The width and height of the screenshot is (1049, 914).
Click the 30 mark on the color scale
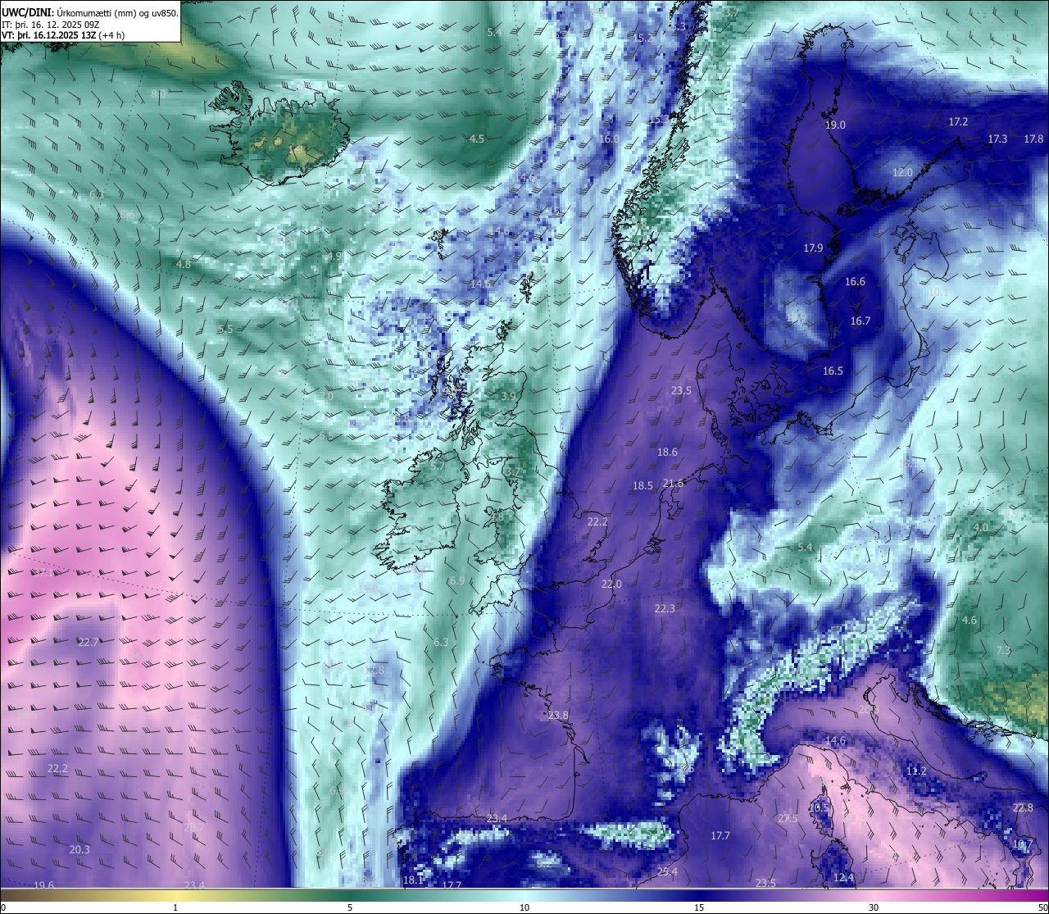(874, 907)
